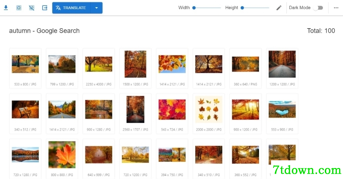Select the yellow trees thumbnail labeled 720 x 1200
Viewport: 343px width, 179px height.
(x=135, y=155)
